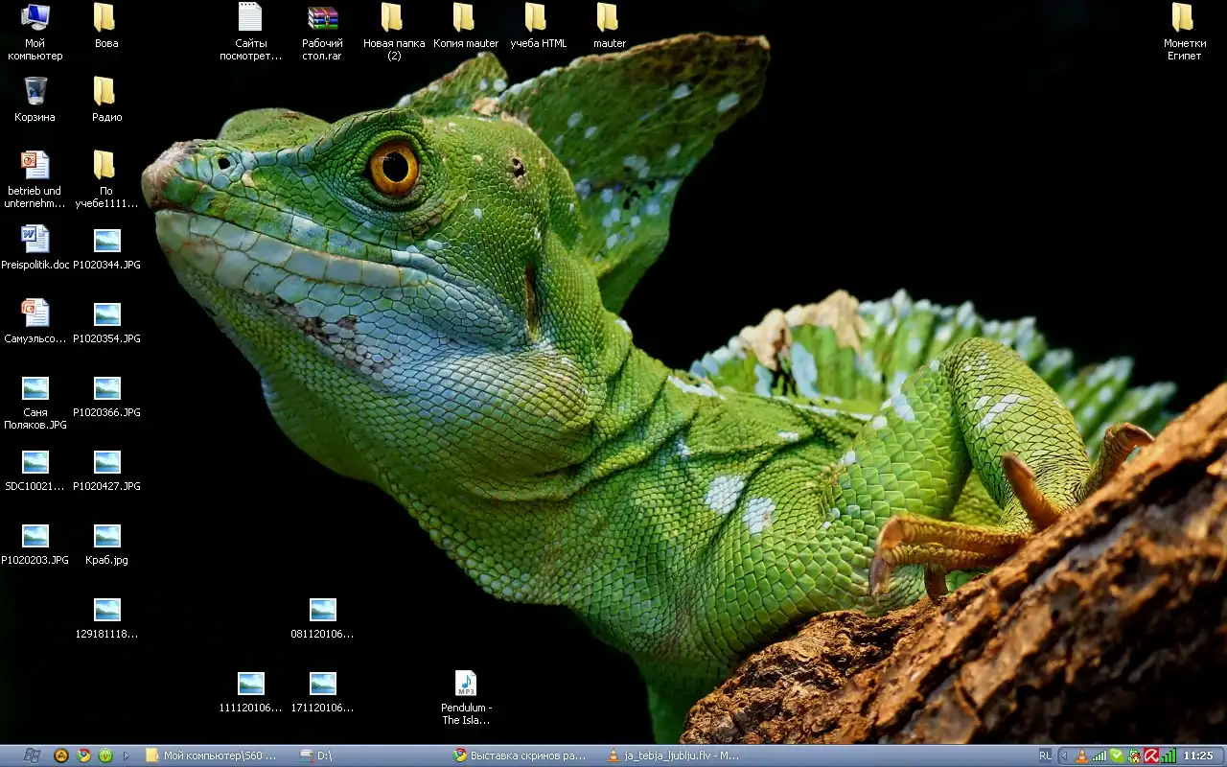
Task: Click the VLC cone tray icon
Action: [x=1082, y=755]
